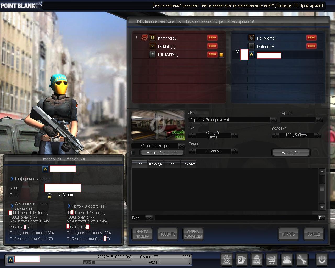Open the PB cards icon
The height and width of the screenshot is (268, 335).
tap(242, 260)
